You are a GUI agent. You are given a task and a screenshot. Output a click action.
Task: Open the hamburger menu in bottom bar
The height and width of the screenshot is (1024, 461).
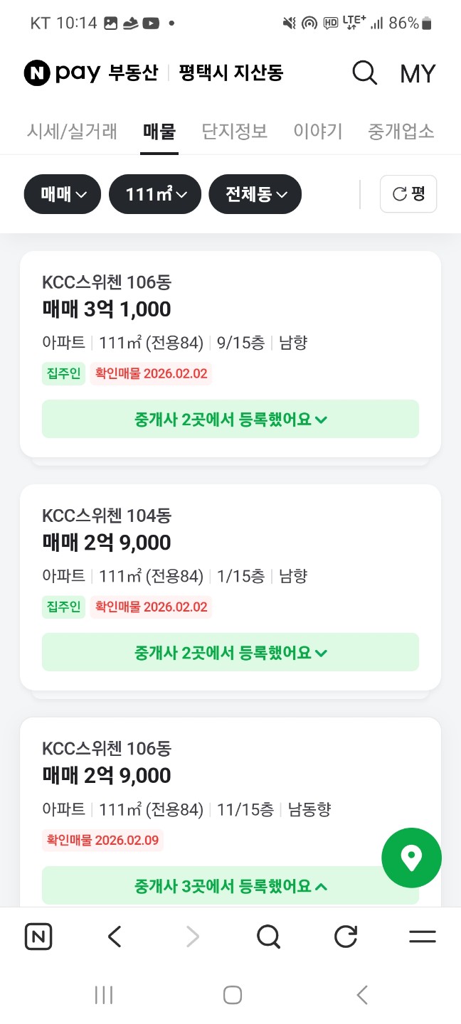pos(422,937)
